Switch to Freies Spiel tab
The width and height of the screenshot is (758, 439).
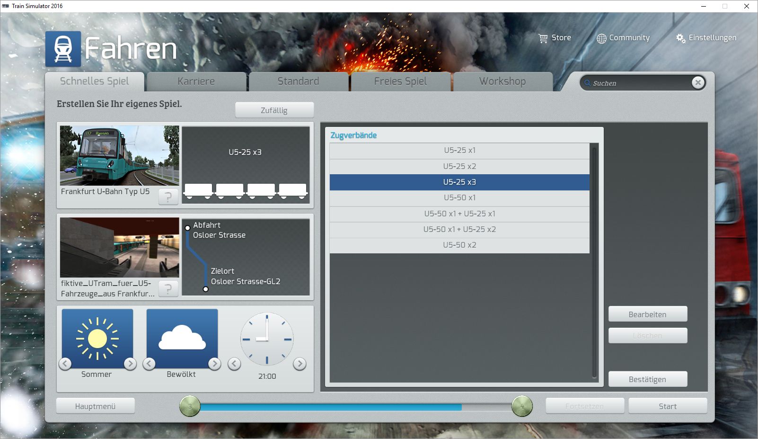tap(401, 81)
